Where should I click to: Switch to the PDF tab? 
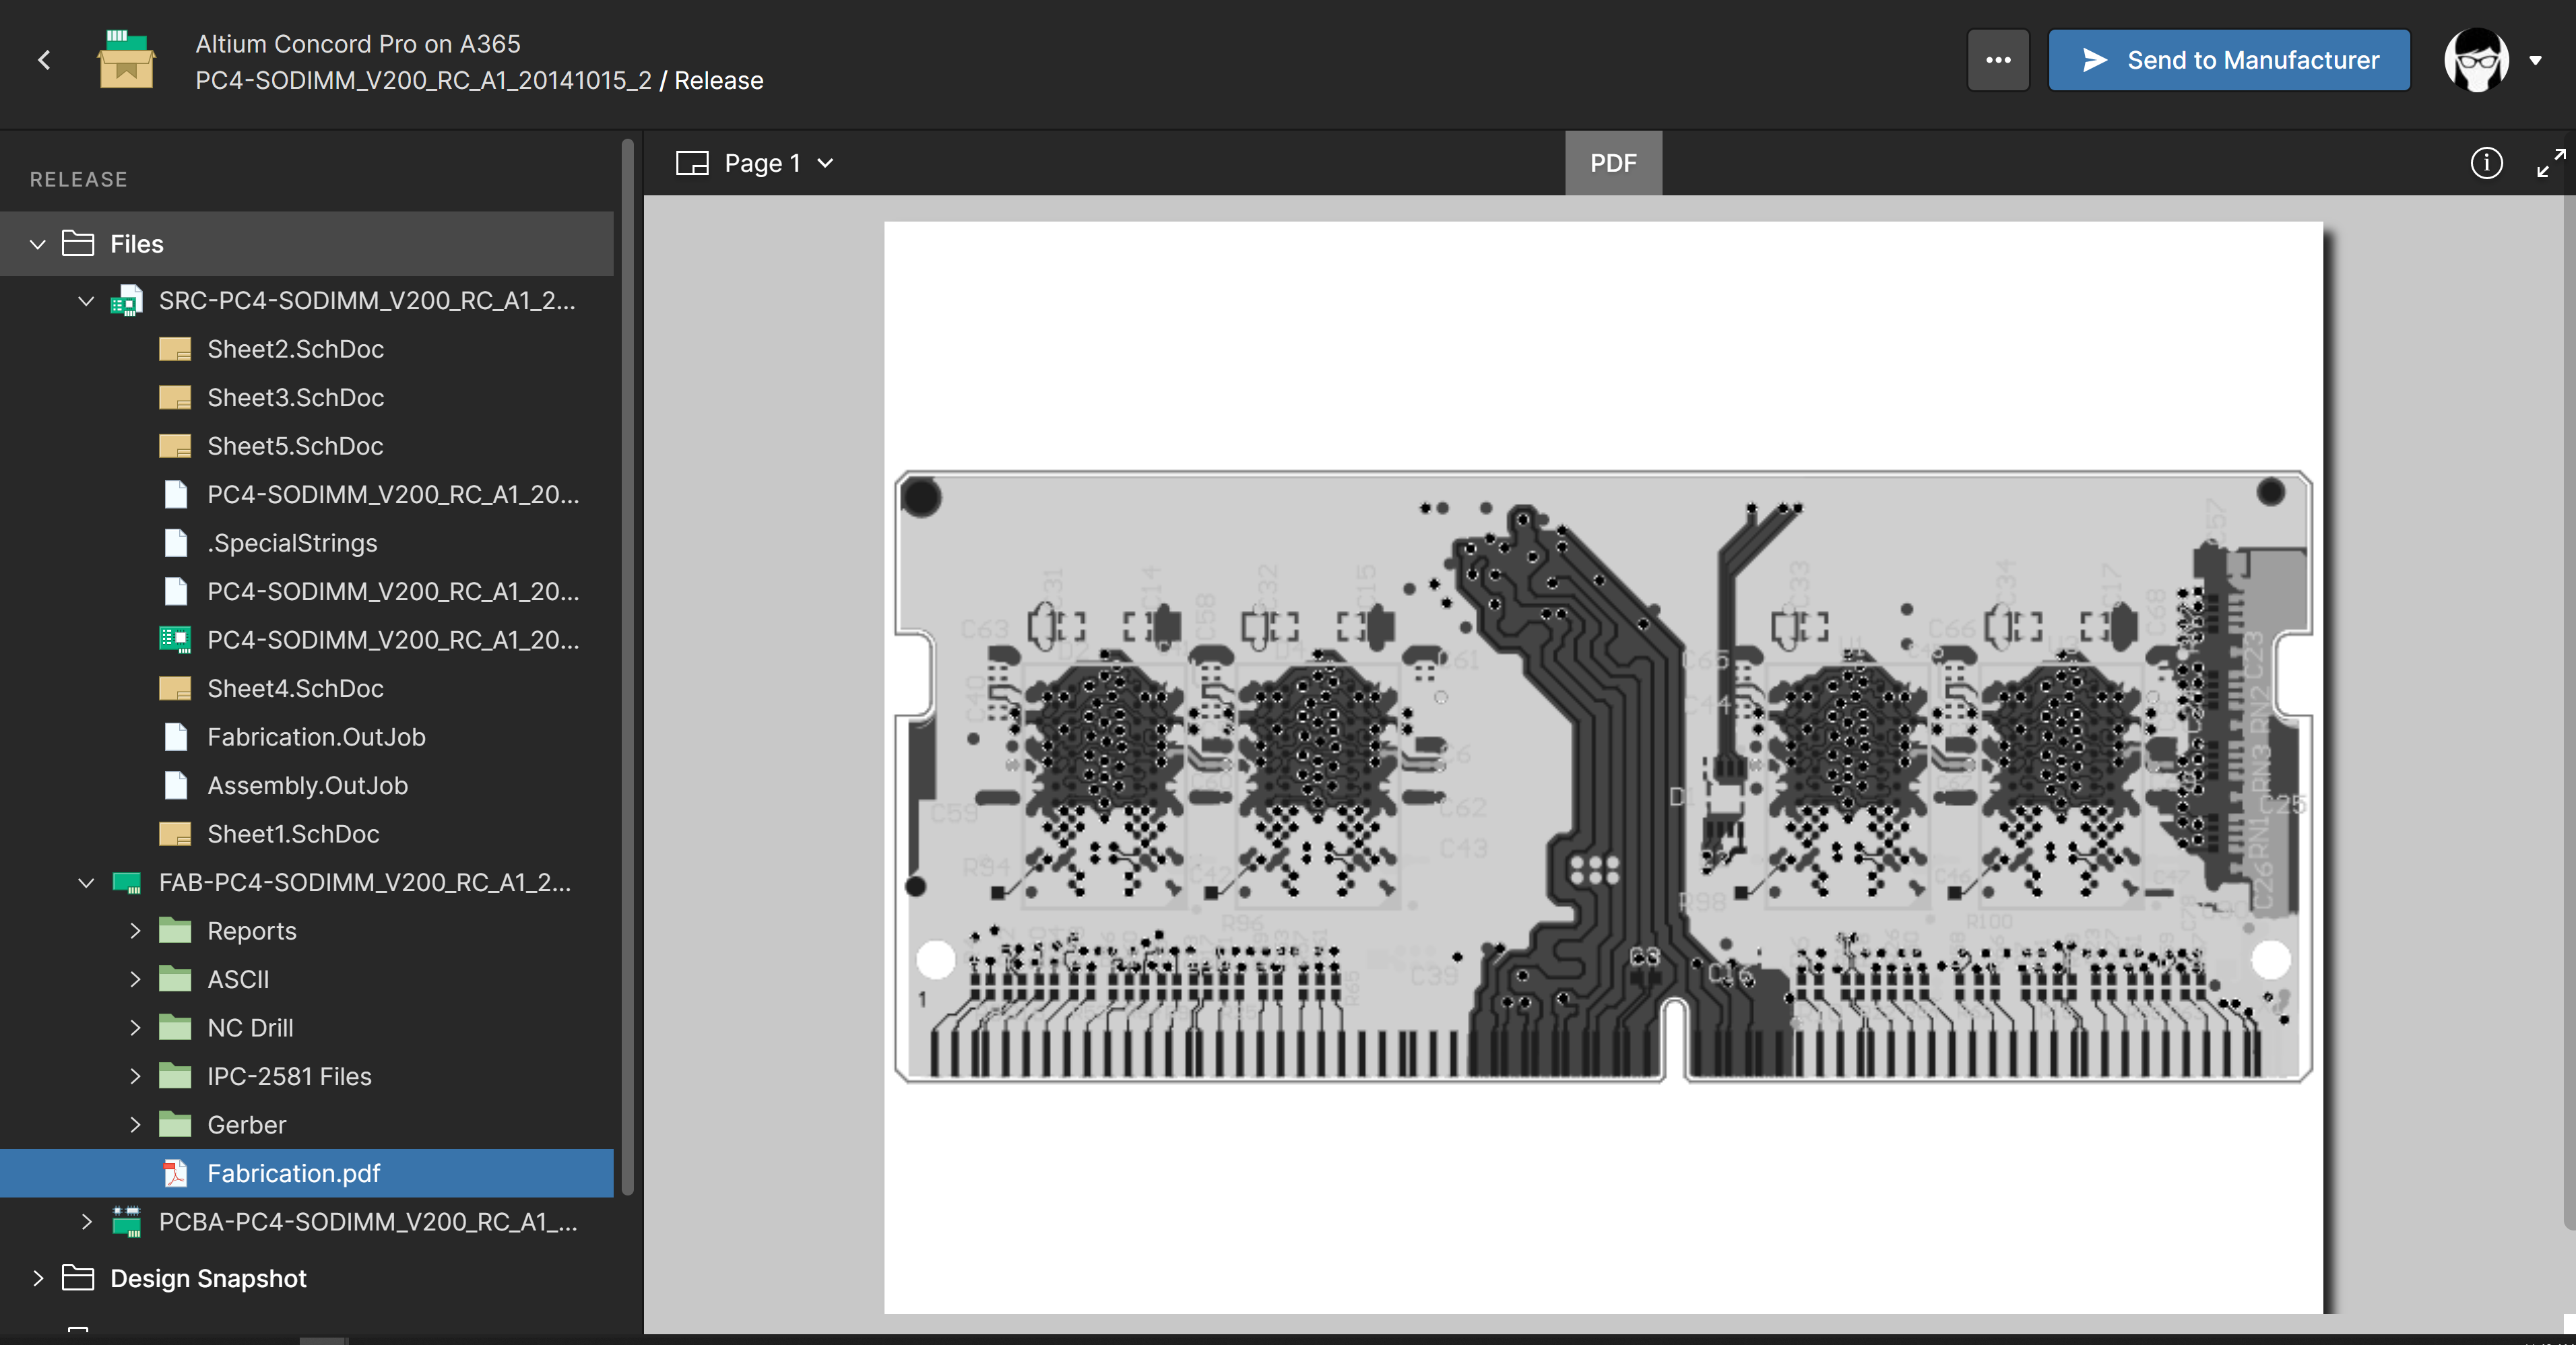click(x=1612, y=162)
